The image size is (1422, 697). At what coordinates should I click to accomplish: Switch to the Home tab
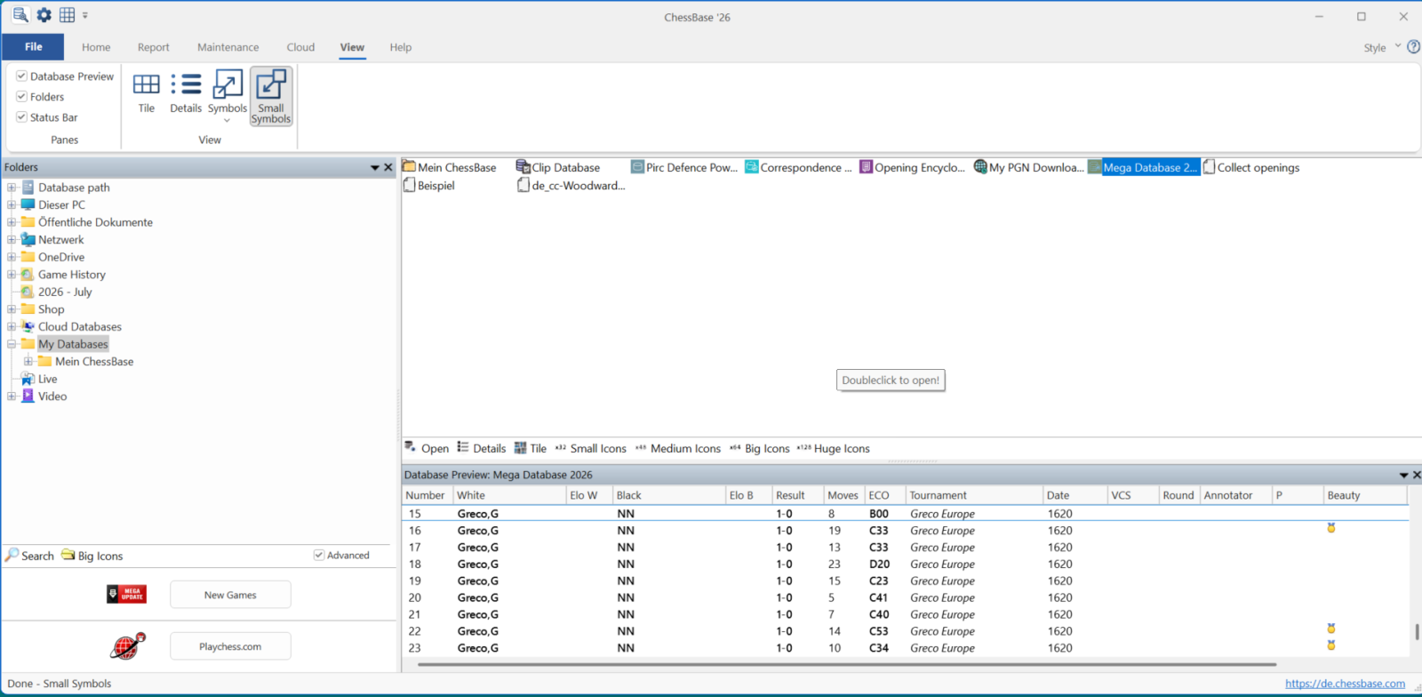[x=96, y=47]
